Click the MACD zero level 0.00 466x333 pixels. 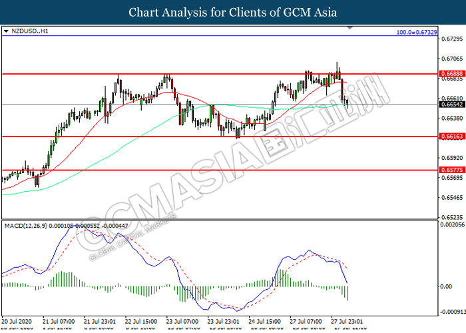tap(446, 286)
